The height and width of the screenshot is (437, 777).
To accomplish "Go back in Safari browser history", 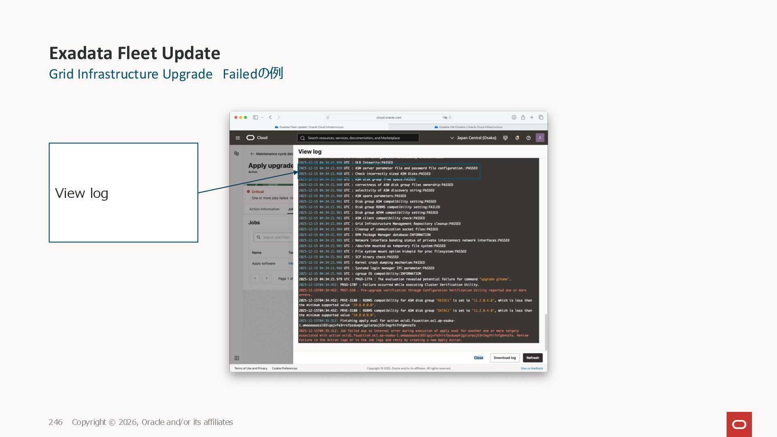I will point(270,117).
